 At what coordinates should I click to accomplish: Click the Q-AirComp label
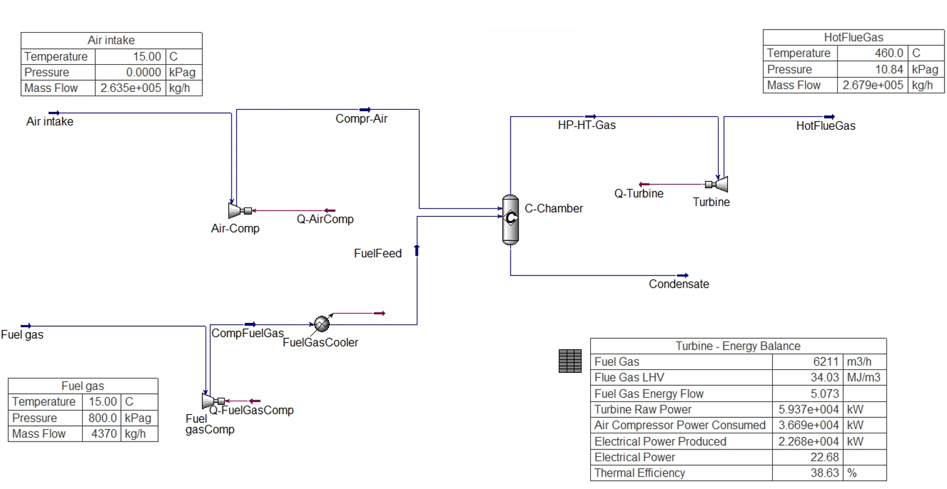pos(325,219)
